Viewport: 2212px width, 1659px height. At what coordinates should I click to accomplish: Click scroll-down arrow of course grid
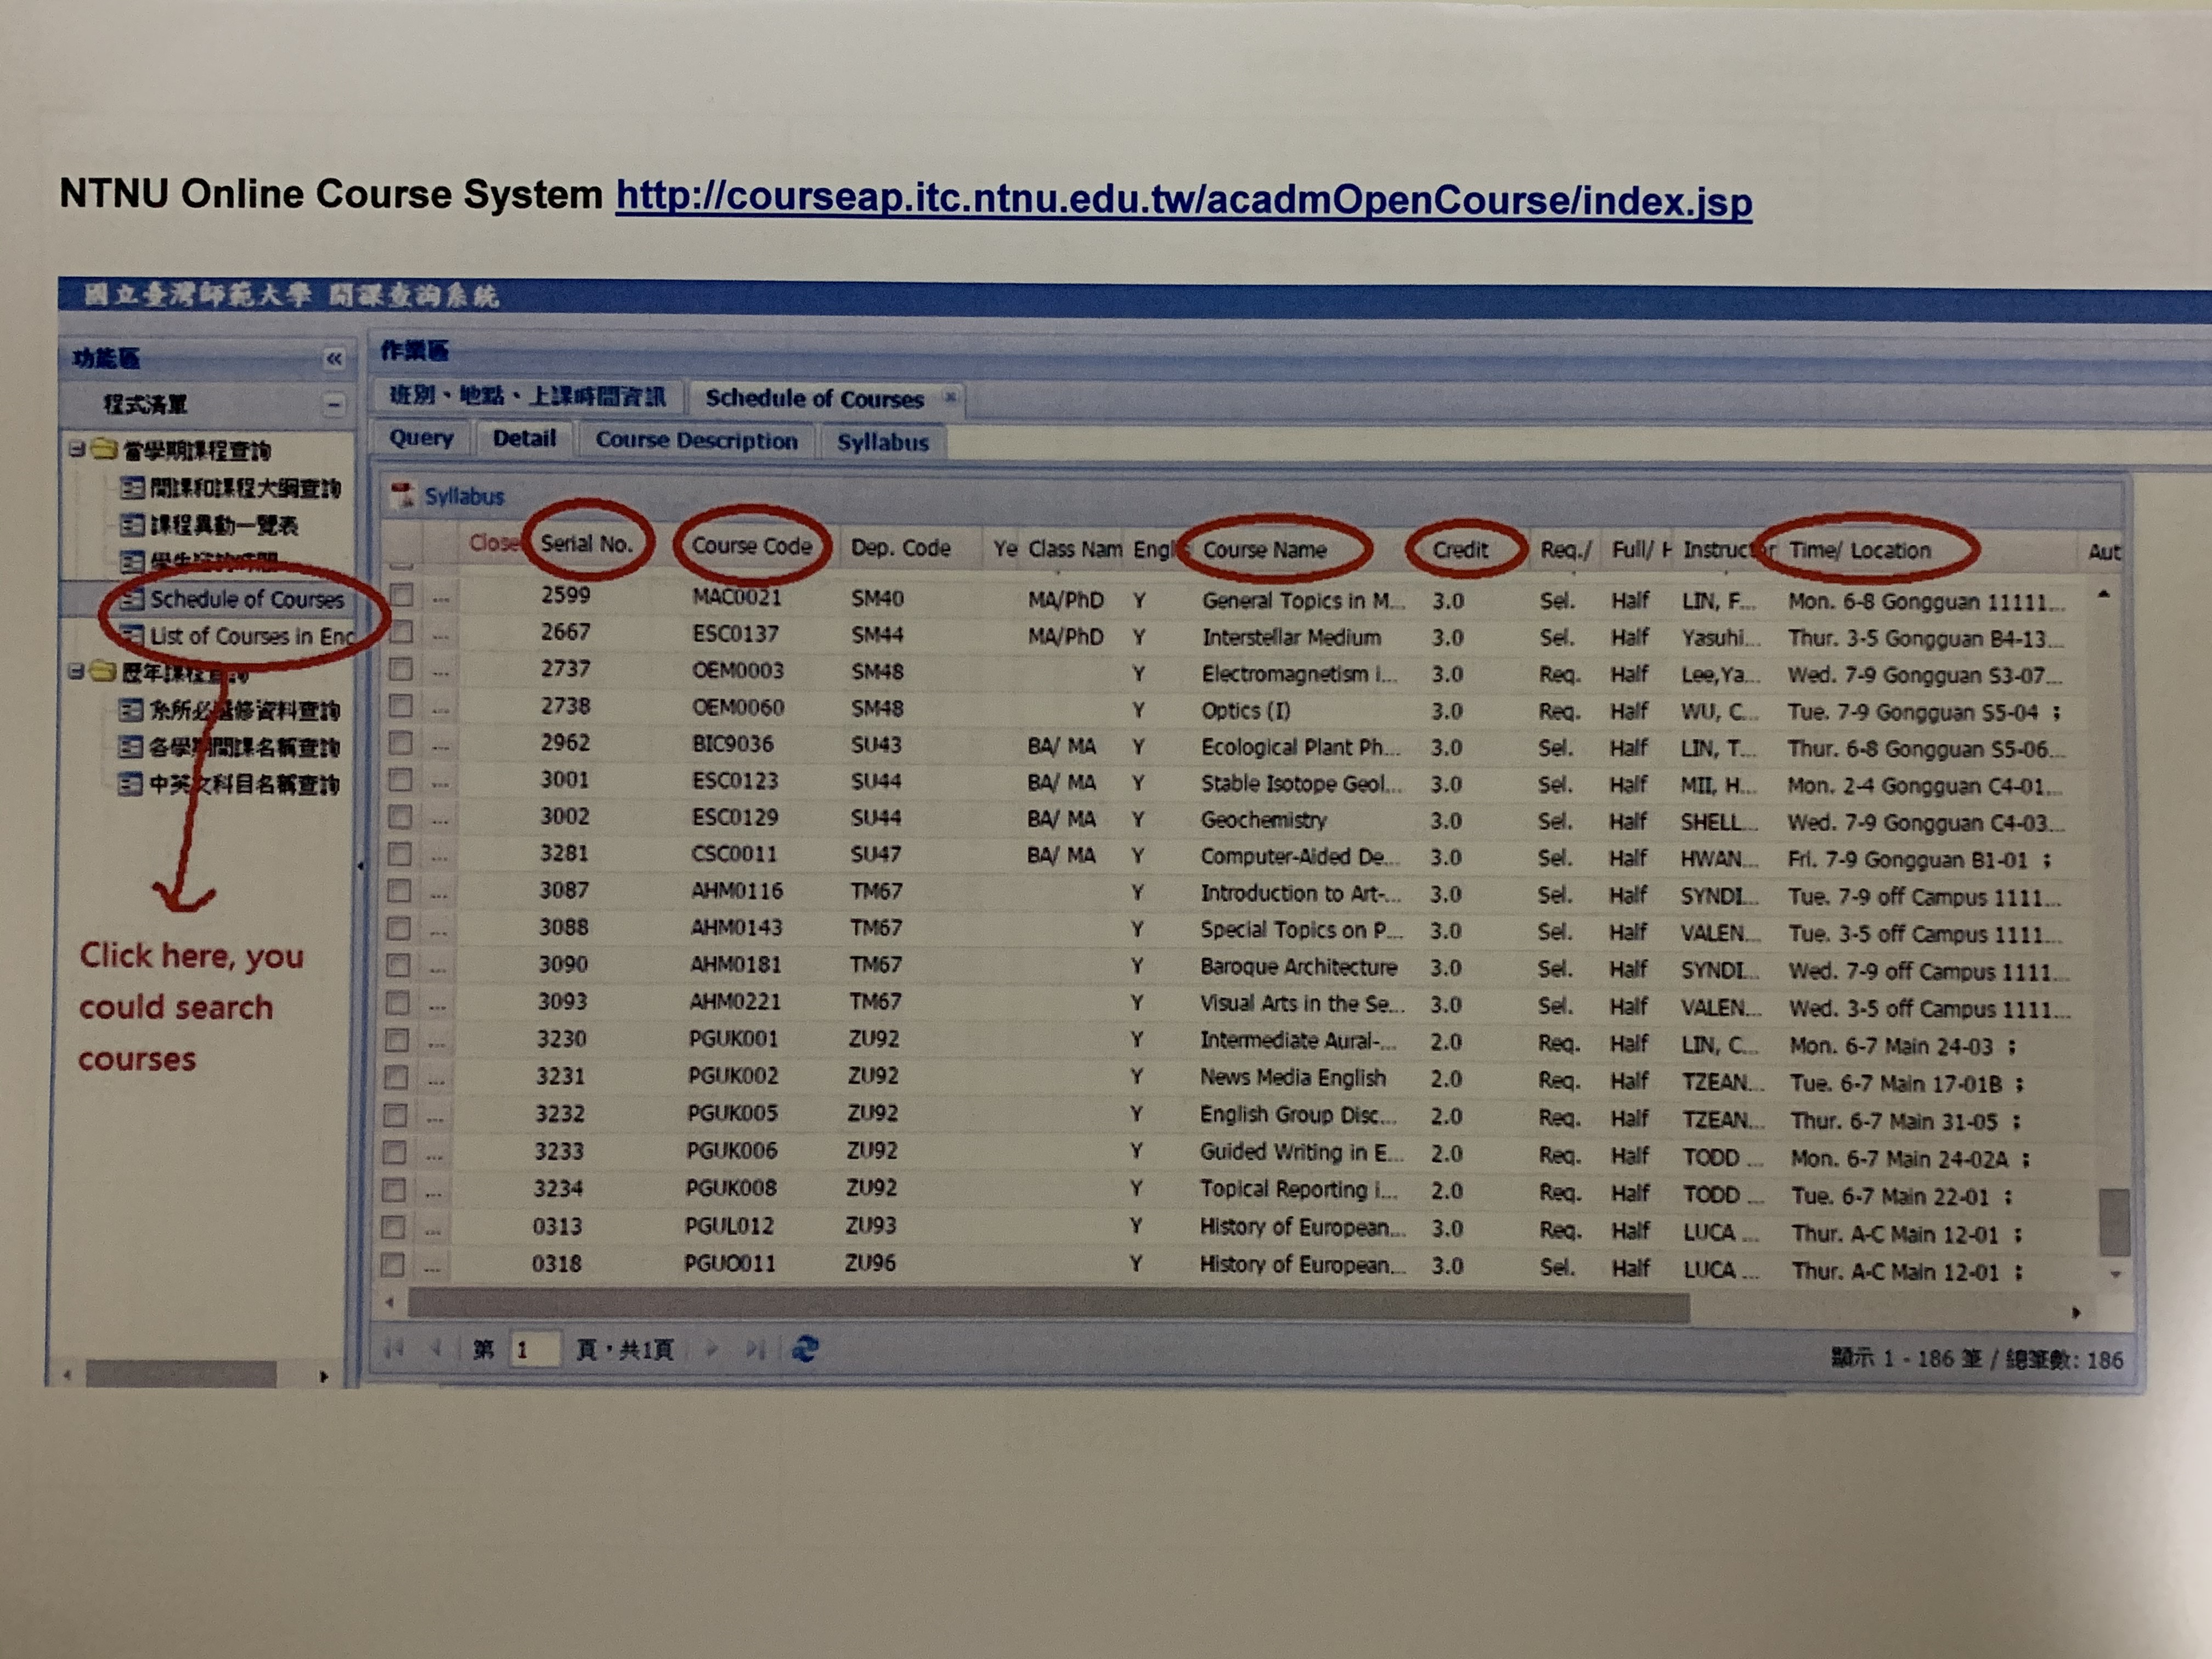(x=2115, y=1274)
